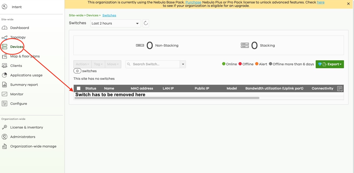Screen dimensions: 354x173
Task: Sort by Status column header
Action: point(91,88)
